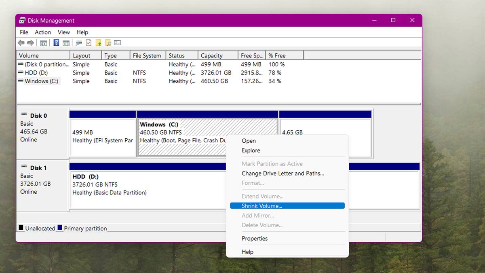Click Show/Hide Action Pane toolbar icon
Viewport: 485px width, 273px height.
[66, 43]
